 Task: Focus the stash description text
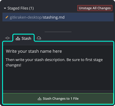pyautogui.click(x=54, y=62)
